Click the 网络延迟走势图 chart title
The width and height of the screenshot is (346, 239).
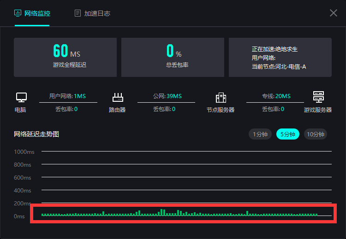pos(36,134)
